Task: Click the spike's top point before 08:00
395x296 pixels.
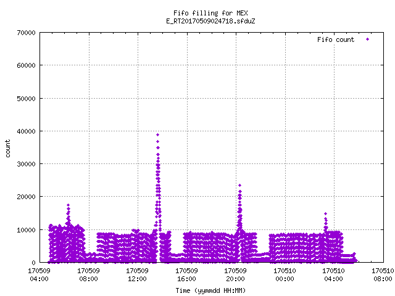Action: point(69,205)
